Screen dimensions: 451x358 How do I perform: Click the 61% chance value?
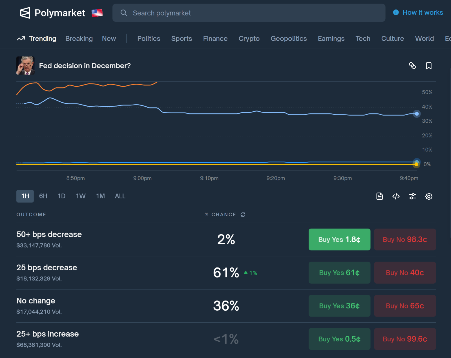point(226,273)
